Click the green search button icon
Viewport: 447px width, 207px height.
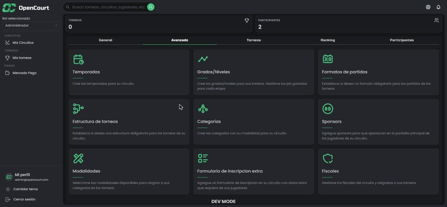click(x=151, y=7)
